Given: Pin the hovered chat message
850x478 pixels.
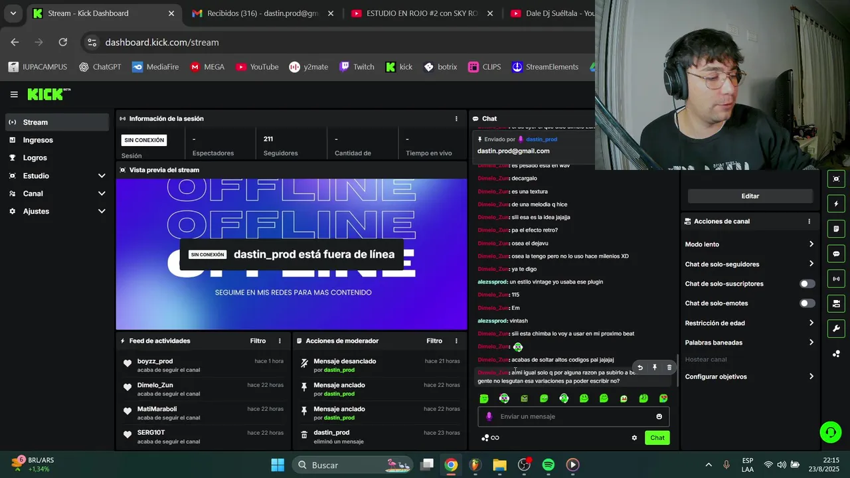Looking at the screenshot, I should [x=655, y=367].
